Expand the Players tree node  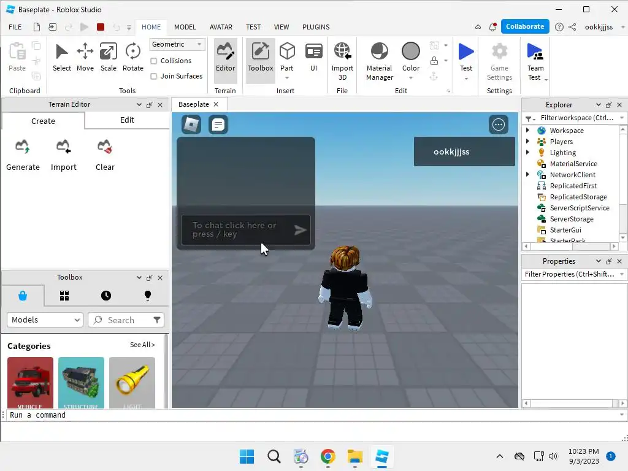pyautogui.click(x=528, y=142)
